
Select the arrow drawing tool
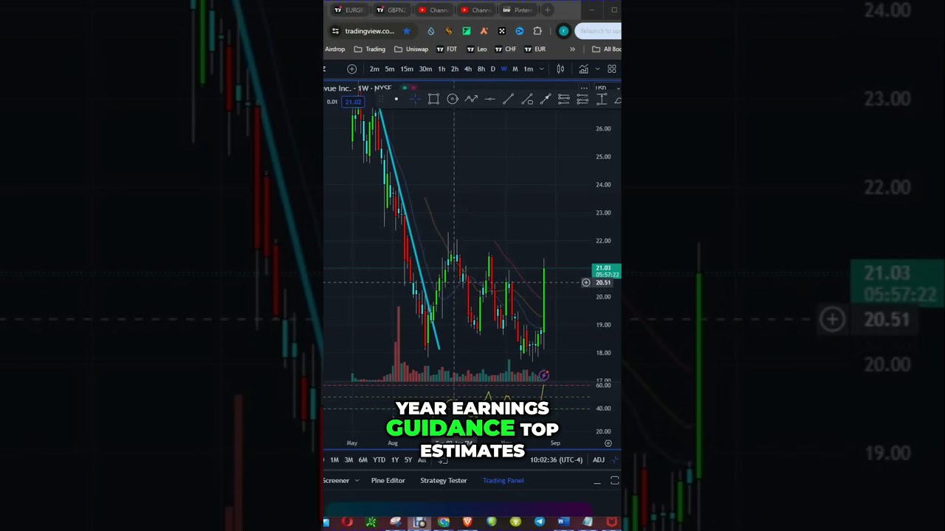(546, 100)
